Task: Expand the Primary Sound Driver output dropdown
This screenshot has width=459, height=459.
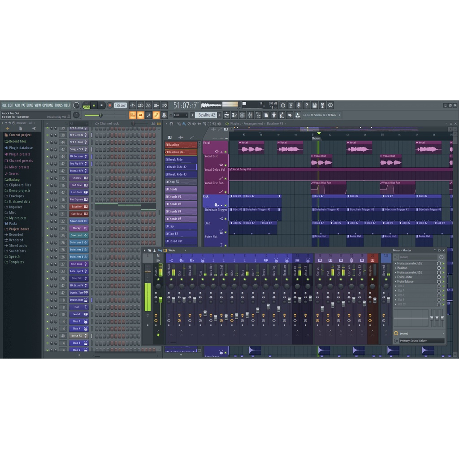Action: click(x=421, y=341)
